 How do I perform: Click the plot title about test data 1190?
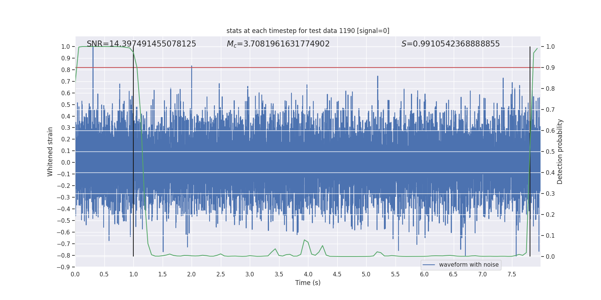point(308,31)
